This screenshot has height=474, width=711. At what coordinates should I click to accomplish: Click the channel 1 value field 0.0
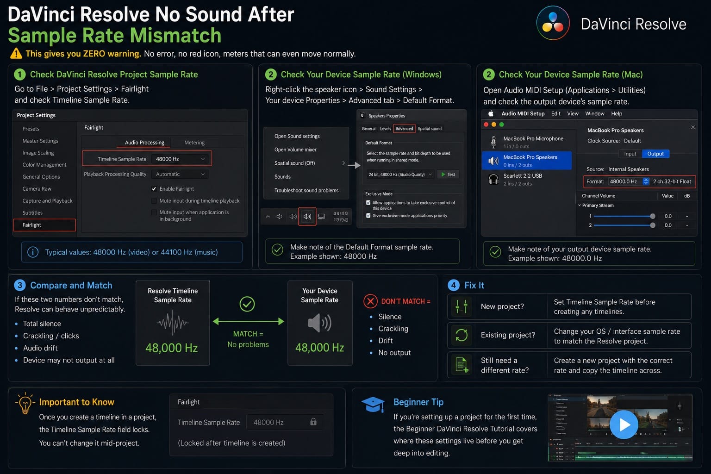(x=668, y=216)
